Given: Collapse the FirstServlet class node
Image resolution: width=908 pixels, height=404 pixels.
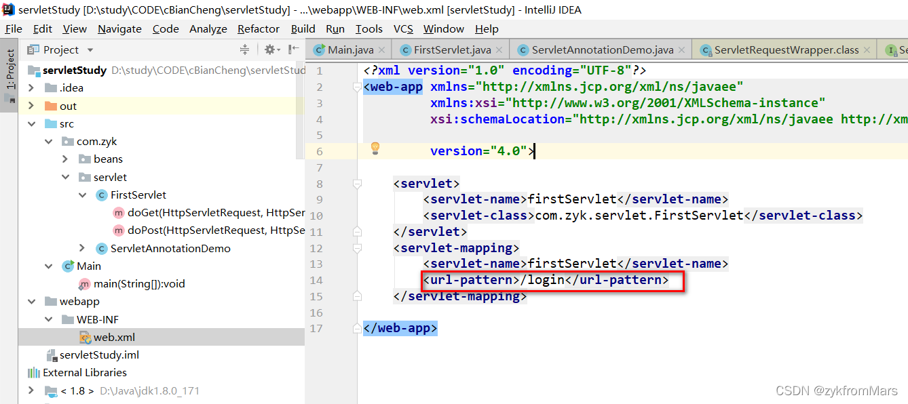Looking at the screenshot, I should pyautogui.click(x=83, y=195).
